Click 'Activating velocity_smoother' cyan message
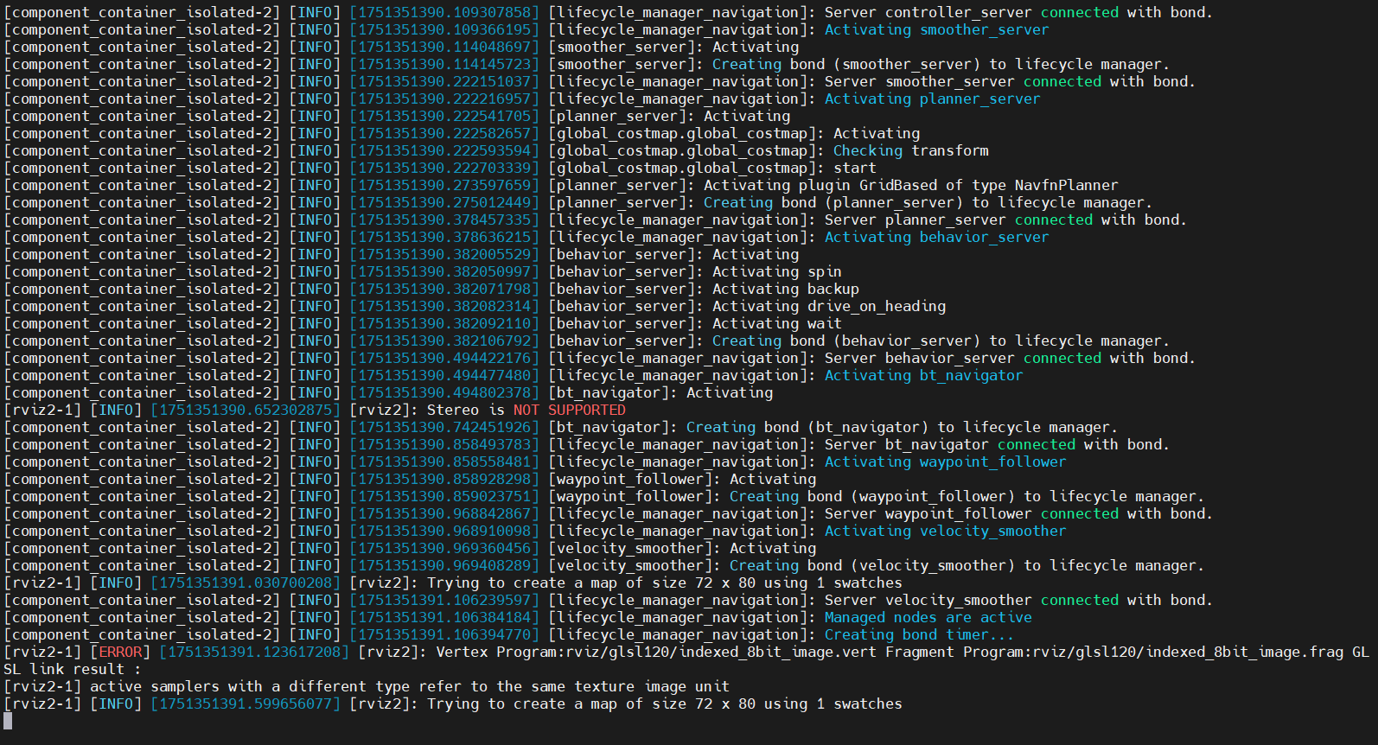1378x745 pixels. [x=945, y=531]
